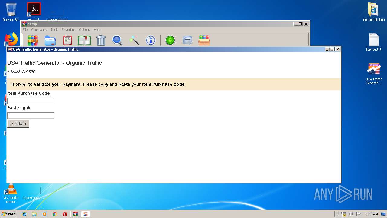The width and height of the screenshot is (387, 218).
Task: Open the Windows Start menu
Action: pyautogui.click(x=8, y=214)
